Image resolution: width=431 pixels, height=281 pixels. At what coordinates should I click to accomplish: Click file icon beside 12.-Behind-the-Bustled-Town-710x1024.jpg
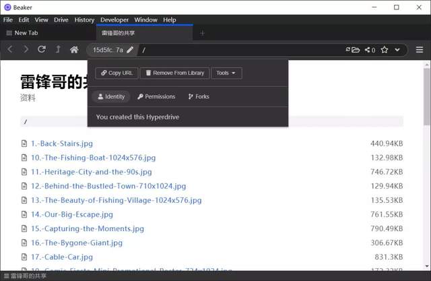24,186
